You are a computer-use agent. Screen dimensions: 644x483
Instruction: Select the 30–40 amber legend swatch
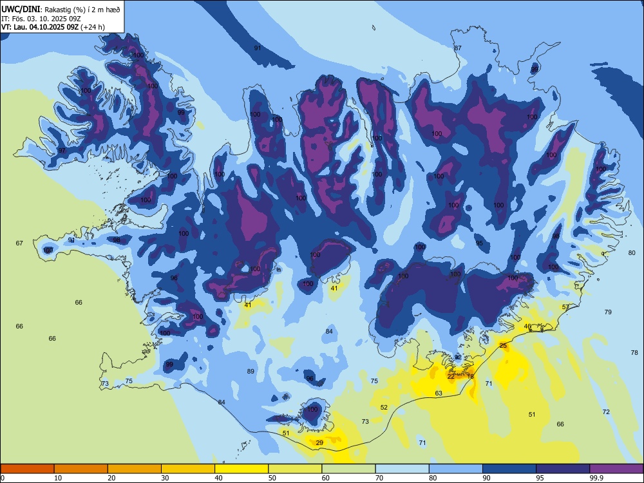pos(188,469)
